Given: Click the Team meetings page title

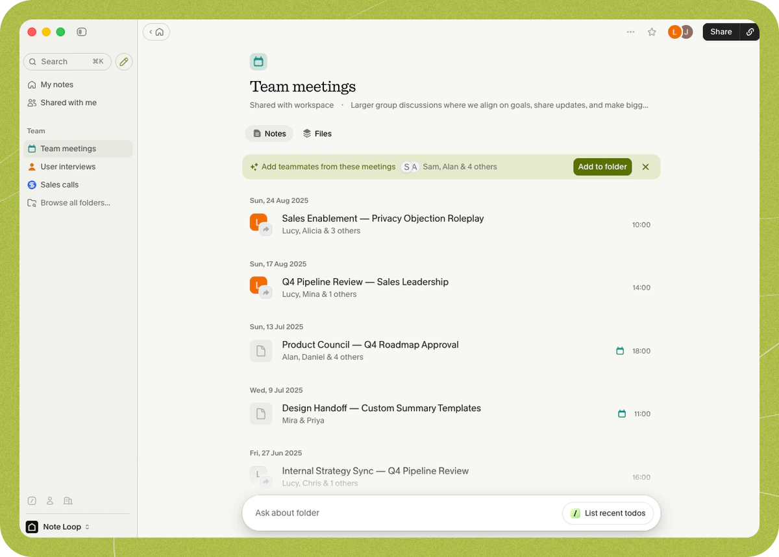Looking at the screenshot, I should (303, 87).
